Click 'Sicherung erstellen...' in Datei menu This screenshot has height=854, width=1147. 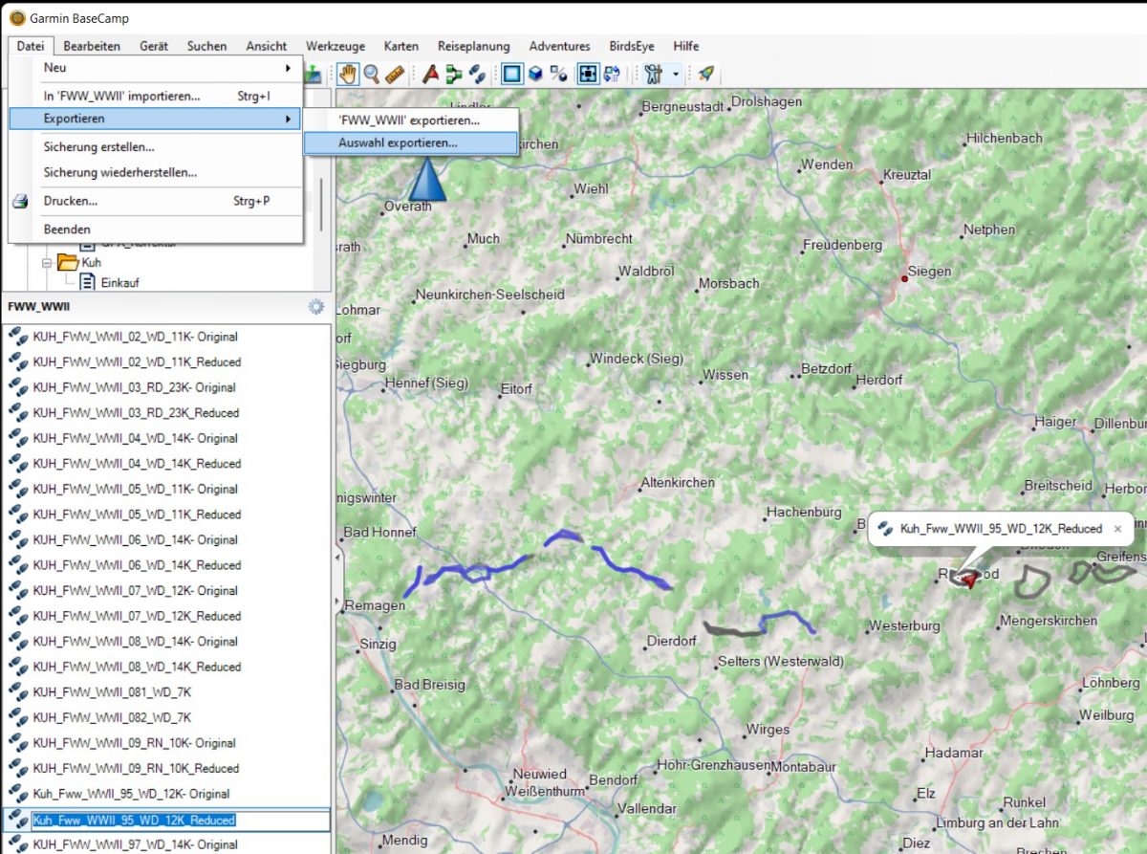99,147
